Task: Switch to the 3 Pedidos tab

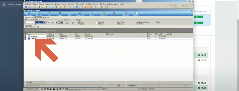Action: tap(46, 18)
